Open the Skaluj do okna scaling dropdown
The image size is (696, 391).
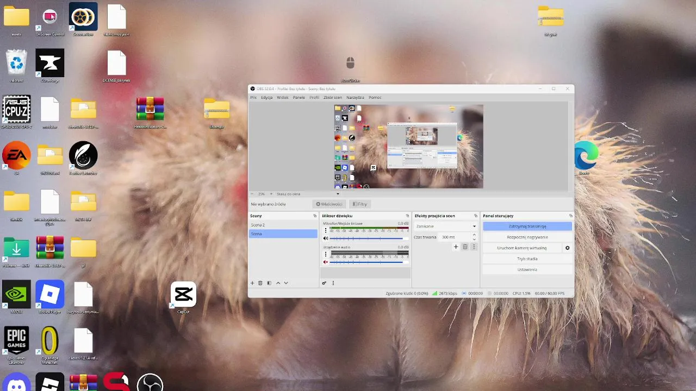click(307, 194)
